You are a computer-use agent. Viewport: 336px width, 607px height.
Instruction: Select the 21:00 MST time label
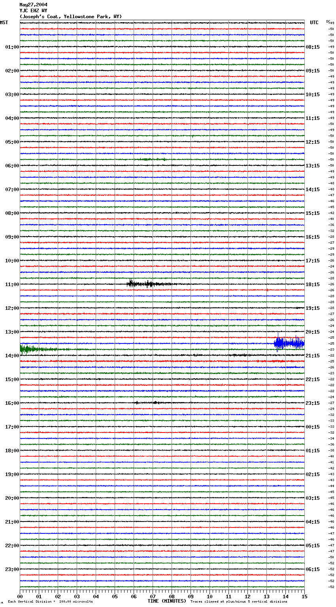coord(12,522)
